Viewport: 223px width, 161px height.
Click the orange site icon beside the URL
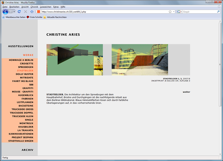(x=38, y=11)
